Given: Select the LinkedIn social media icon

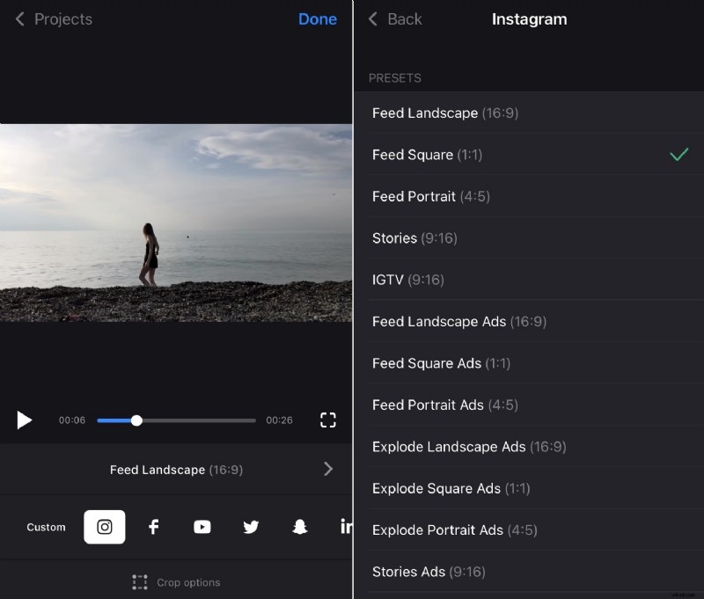Looking at the screenshot, I should tap(345, 526).
